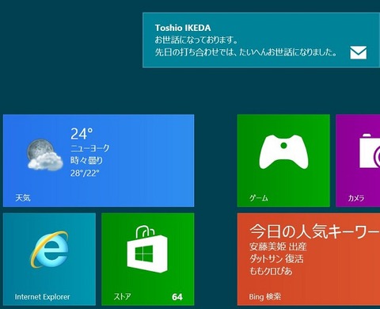The height and width of the screenshot is (309, 380).
Task: Open the カメラ camera tile
Action: click(358, 160)
